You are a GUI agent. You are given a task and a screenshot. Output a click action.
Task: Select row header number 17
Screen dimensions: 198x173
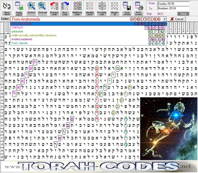click(2, 138)
